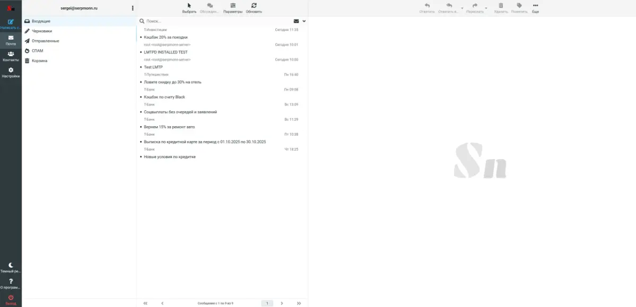Open the three-dot menu beside account email

coord(133,8)
